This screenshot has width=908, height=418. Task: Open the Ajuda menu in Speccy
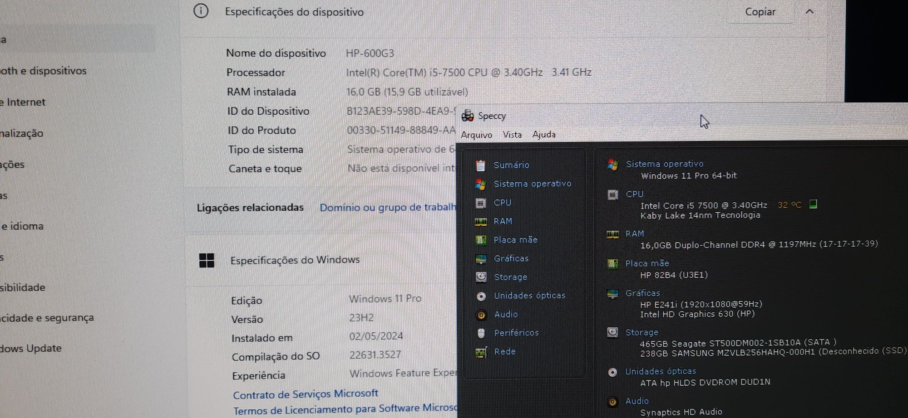544,134
